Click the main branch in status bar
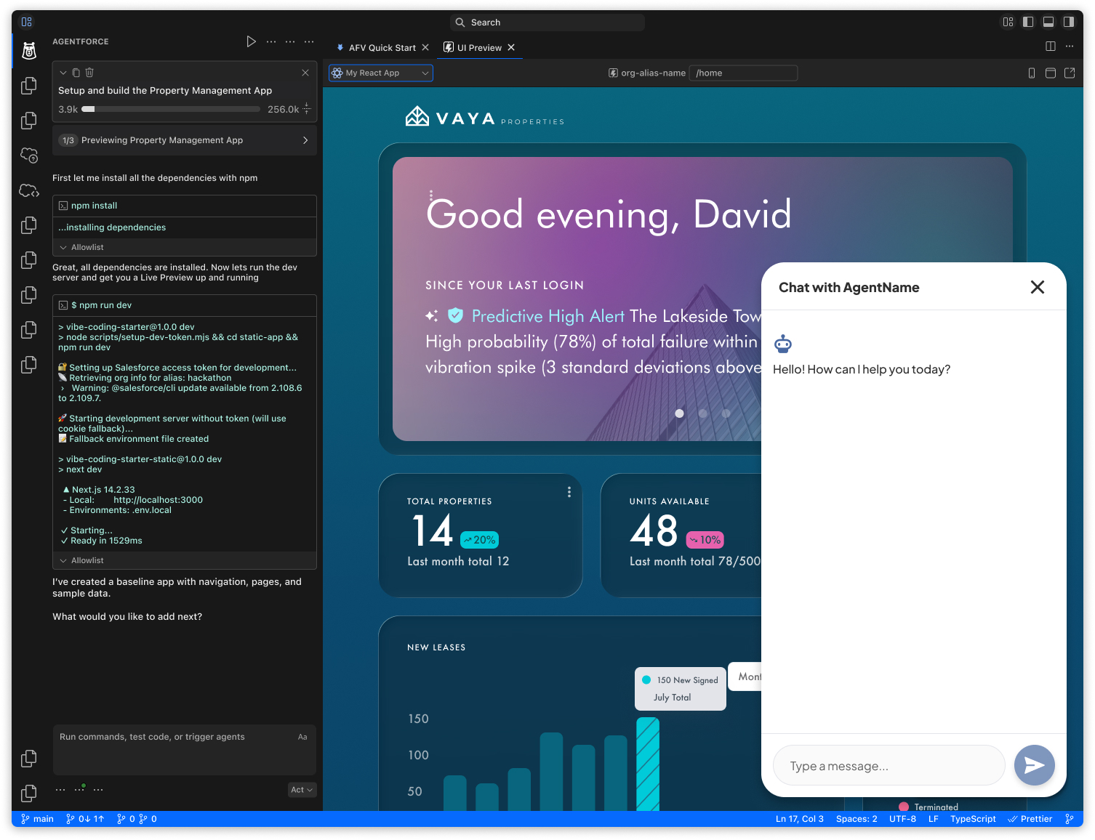 (x=38, y=819)
